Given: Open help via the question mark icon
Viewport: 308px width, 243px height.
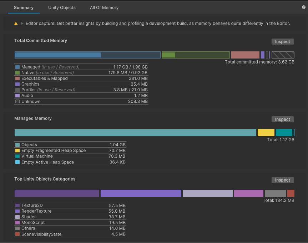Looking at the screenshot, I should point(303,7).
